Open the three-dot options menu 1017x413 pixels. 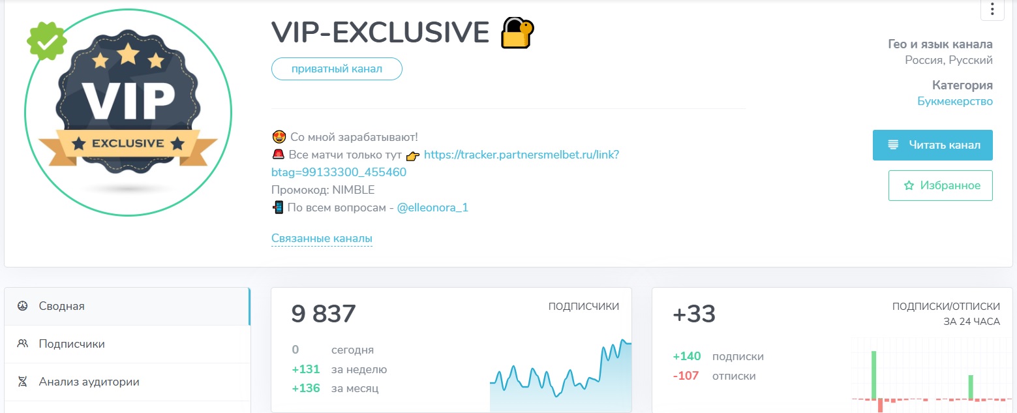tap(992, 9)
